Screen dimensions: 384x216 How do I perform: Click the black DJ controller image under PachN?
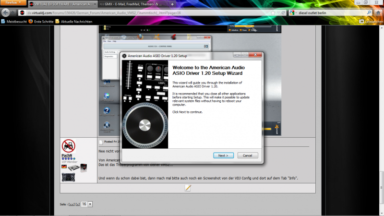pyautogui.click(x=68, y=177)
